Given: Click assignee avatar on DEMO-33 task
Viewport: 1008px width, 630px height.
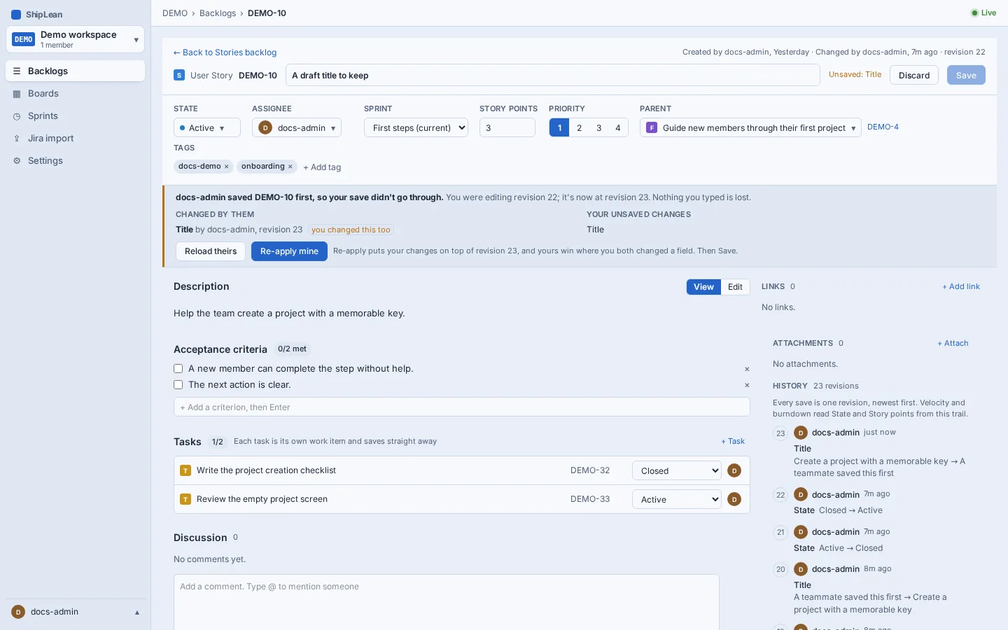Looking at the screenshot, I should pyautogui.click(x=734, y=499).
